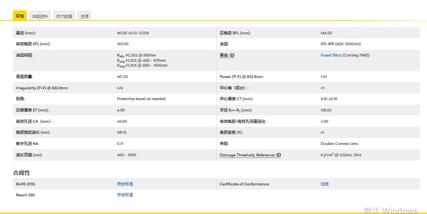Click the 激活 Windows watermark text

(390, 210)
